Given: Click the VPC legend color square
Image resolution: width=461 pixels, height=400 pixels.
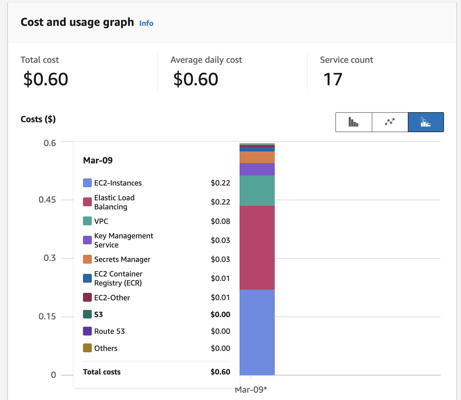Looking at the screenshot, I should pos(87,221).
